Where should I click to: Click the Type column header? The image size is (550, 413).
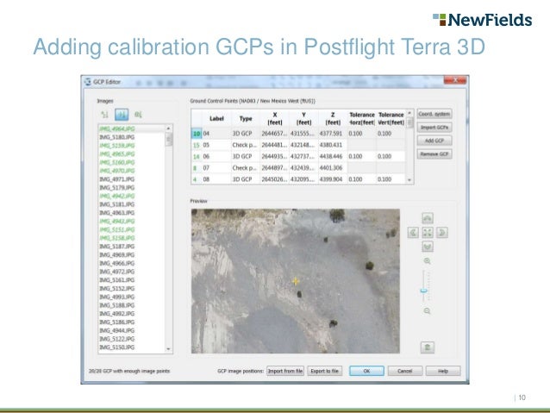coord(246,119)
